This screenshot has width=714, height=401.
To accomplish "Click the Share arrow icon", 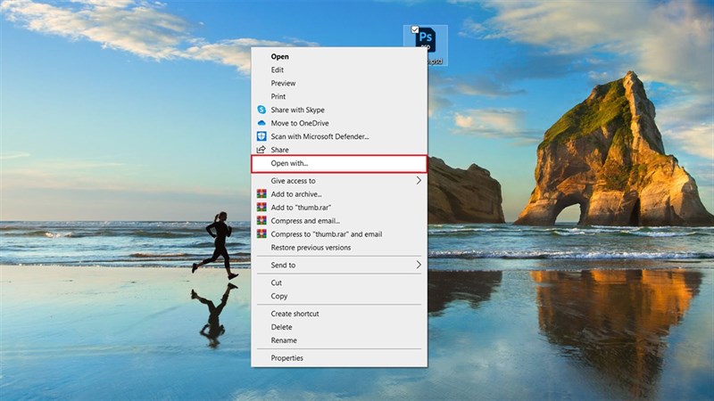I will 262,150.
